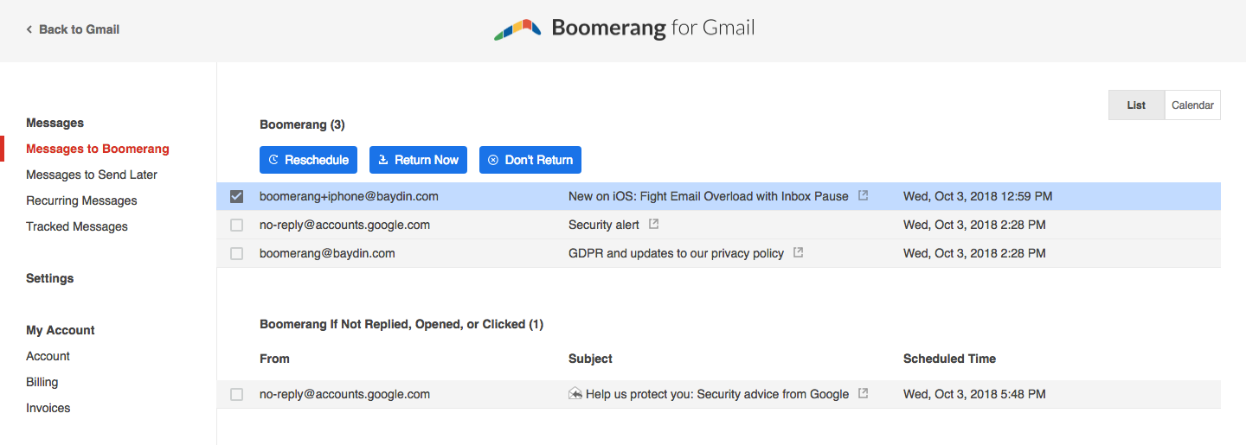This screenshot has width=1246, height=445.
Task: Select the Security alert message checkbox
Action: coord(236,226)
